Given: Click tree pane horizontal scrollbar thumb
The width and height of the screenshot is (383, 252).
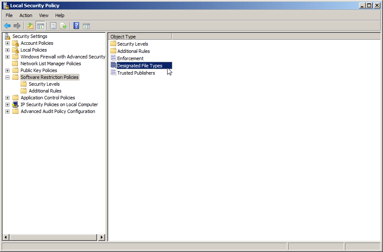Looking at the screenshot, I should click(x=53, y=237).
